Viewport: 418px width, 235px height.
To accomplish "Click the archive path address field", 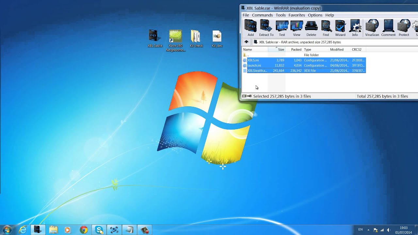I will tap(335, 42).
